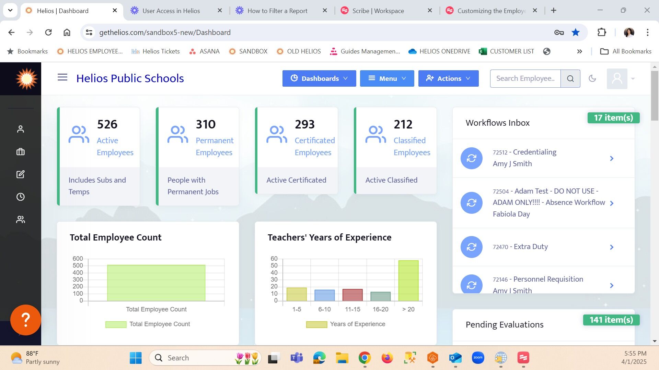Viewport: 659px width, 370px height.
Task: Open the clock icon in sidebar
Action: pyautogui.click(x=21, y=197)
